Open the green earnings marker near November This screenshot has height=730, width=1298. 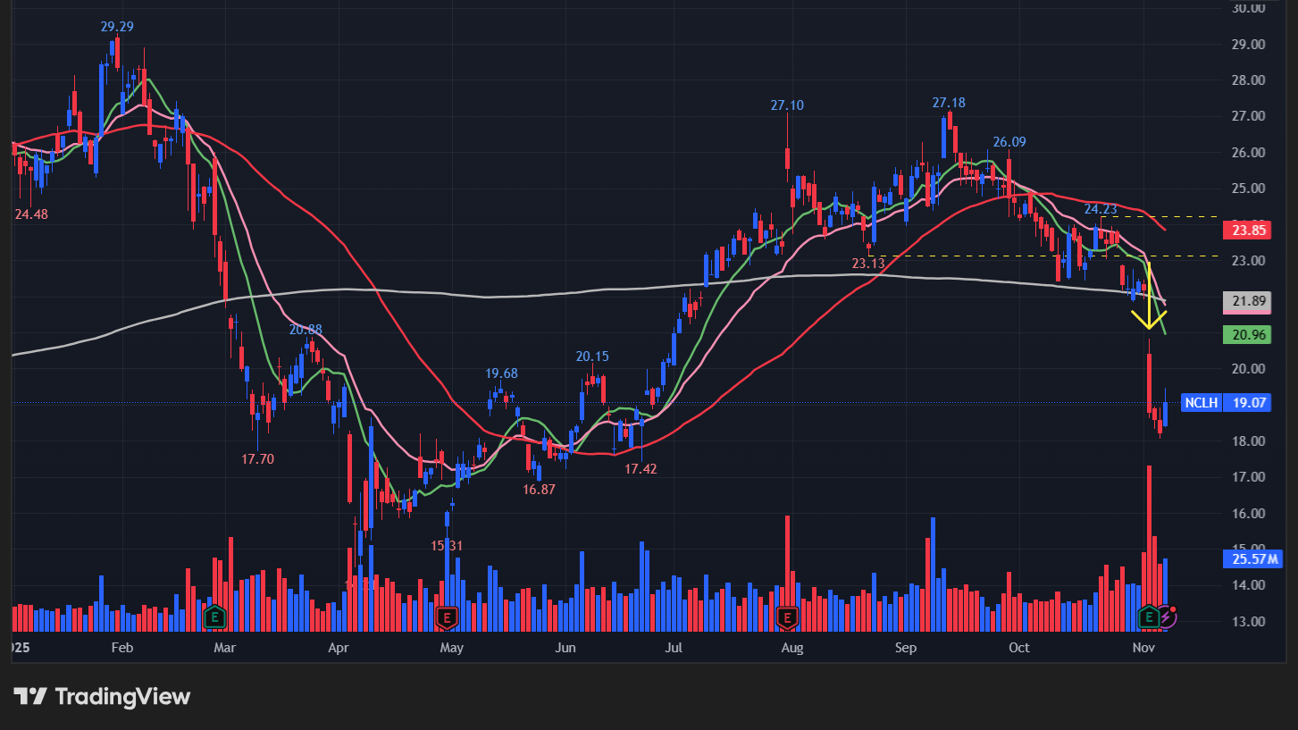point(1151,616)
